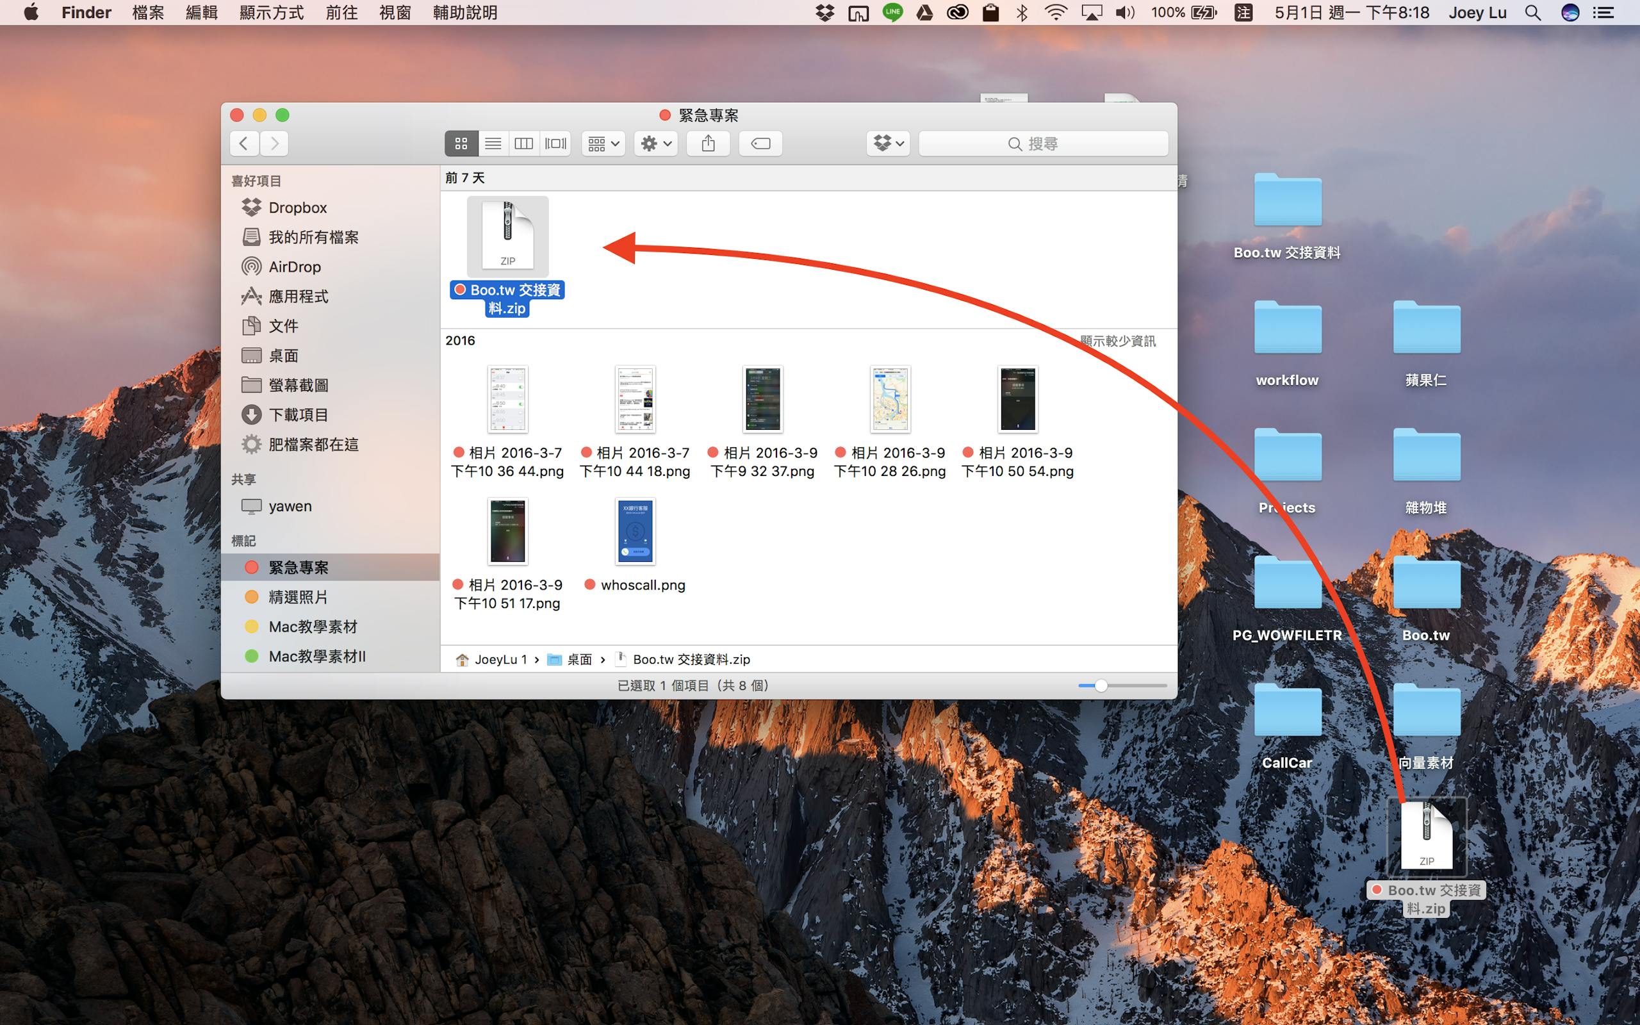Click the 顯示較少資訊 link

(1117, 341)
